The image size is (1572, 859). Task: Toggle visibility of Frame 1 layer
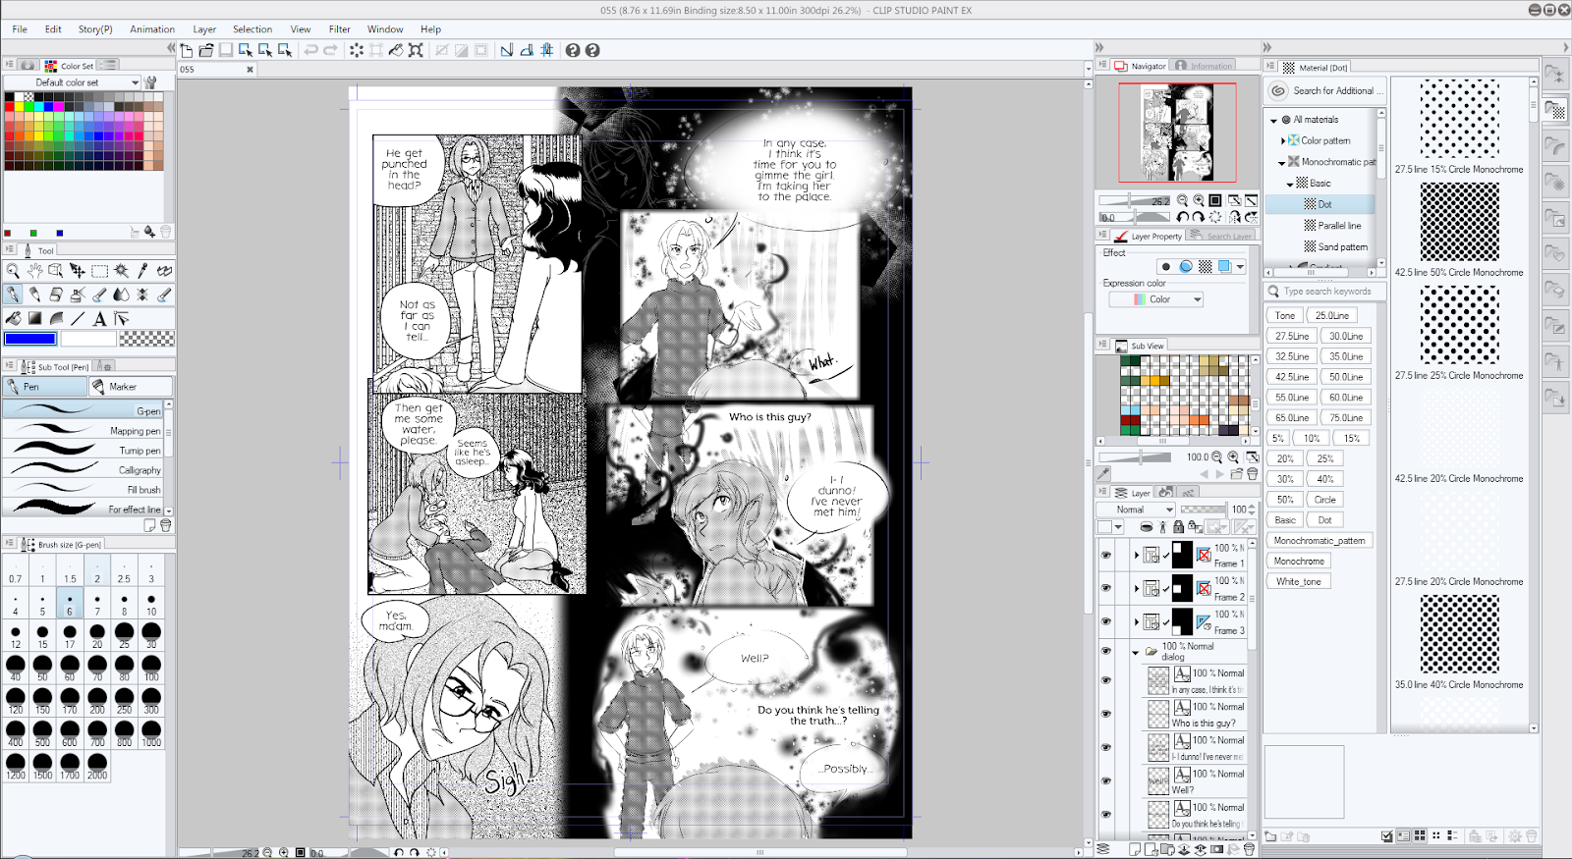(1106, 555)
